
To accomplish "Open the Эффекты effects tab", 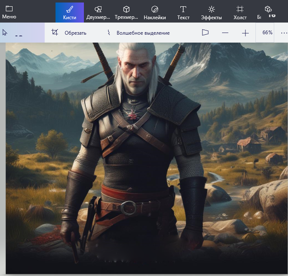I will (x=211, y=13).
